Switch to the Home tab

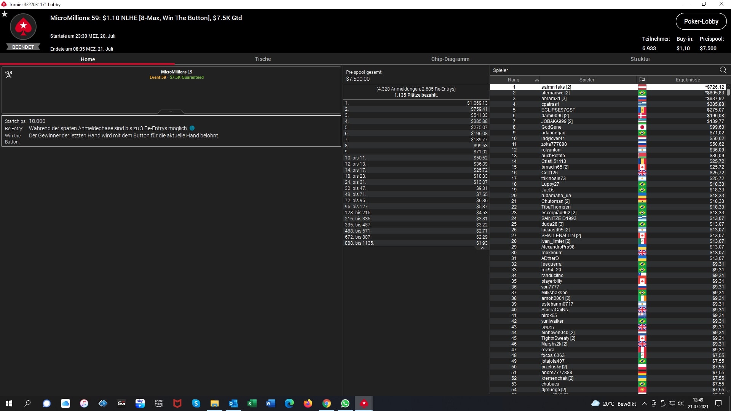click(88, 59)
